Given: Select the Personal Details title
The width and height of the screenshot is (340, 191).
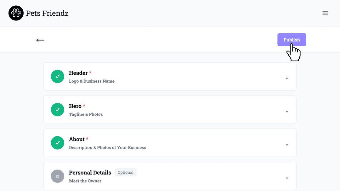Looking at the screenshot, I should (90, 172).
